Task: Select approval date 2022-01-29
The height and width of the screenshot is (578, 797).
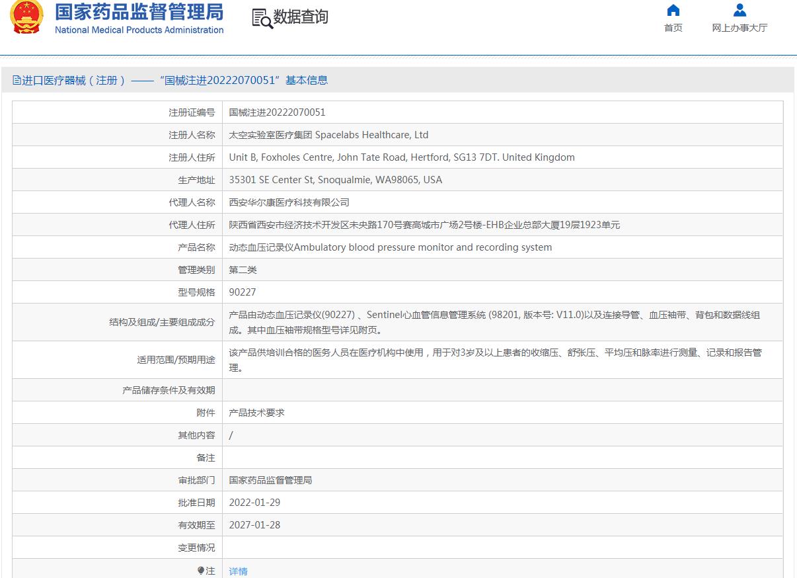Action: pyautogui.click(x=254, y=503)
